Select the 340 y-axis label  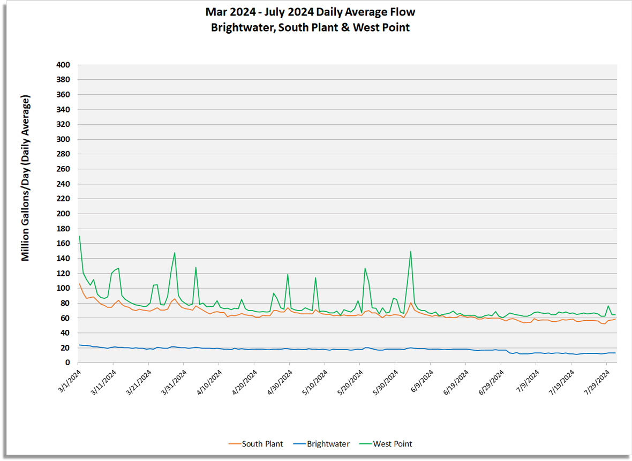click(x=63, y=110)
